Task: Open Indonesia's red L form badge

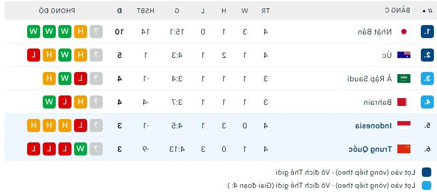Action: [x=80, y=125]
